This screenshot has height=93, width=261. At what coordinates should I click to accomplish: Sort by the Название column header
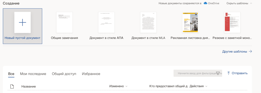click(x=29, y=87)
